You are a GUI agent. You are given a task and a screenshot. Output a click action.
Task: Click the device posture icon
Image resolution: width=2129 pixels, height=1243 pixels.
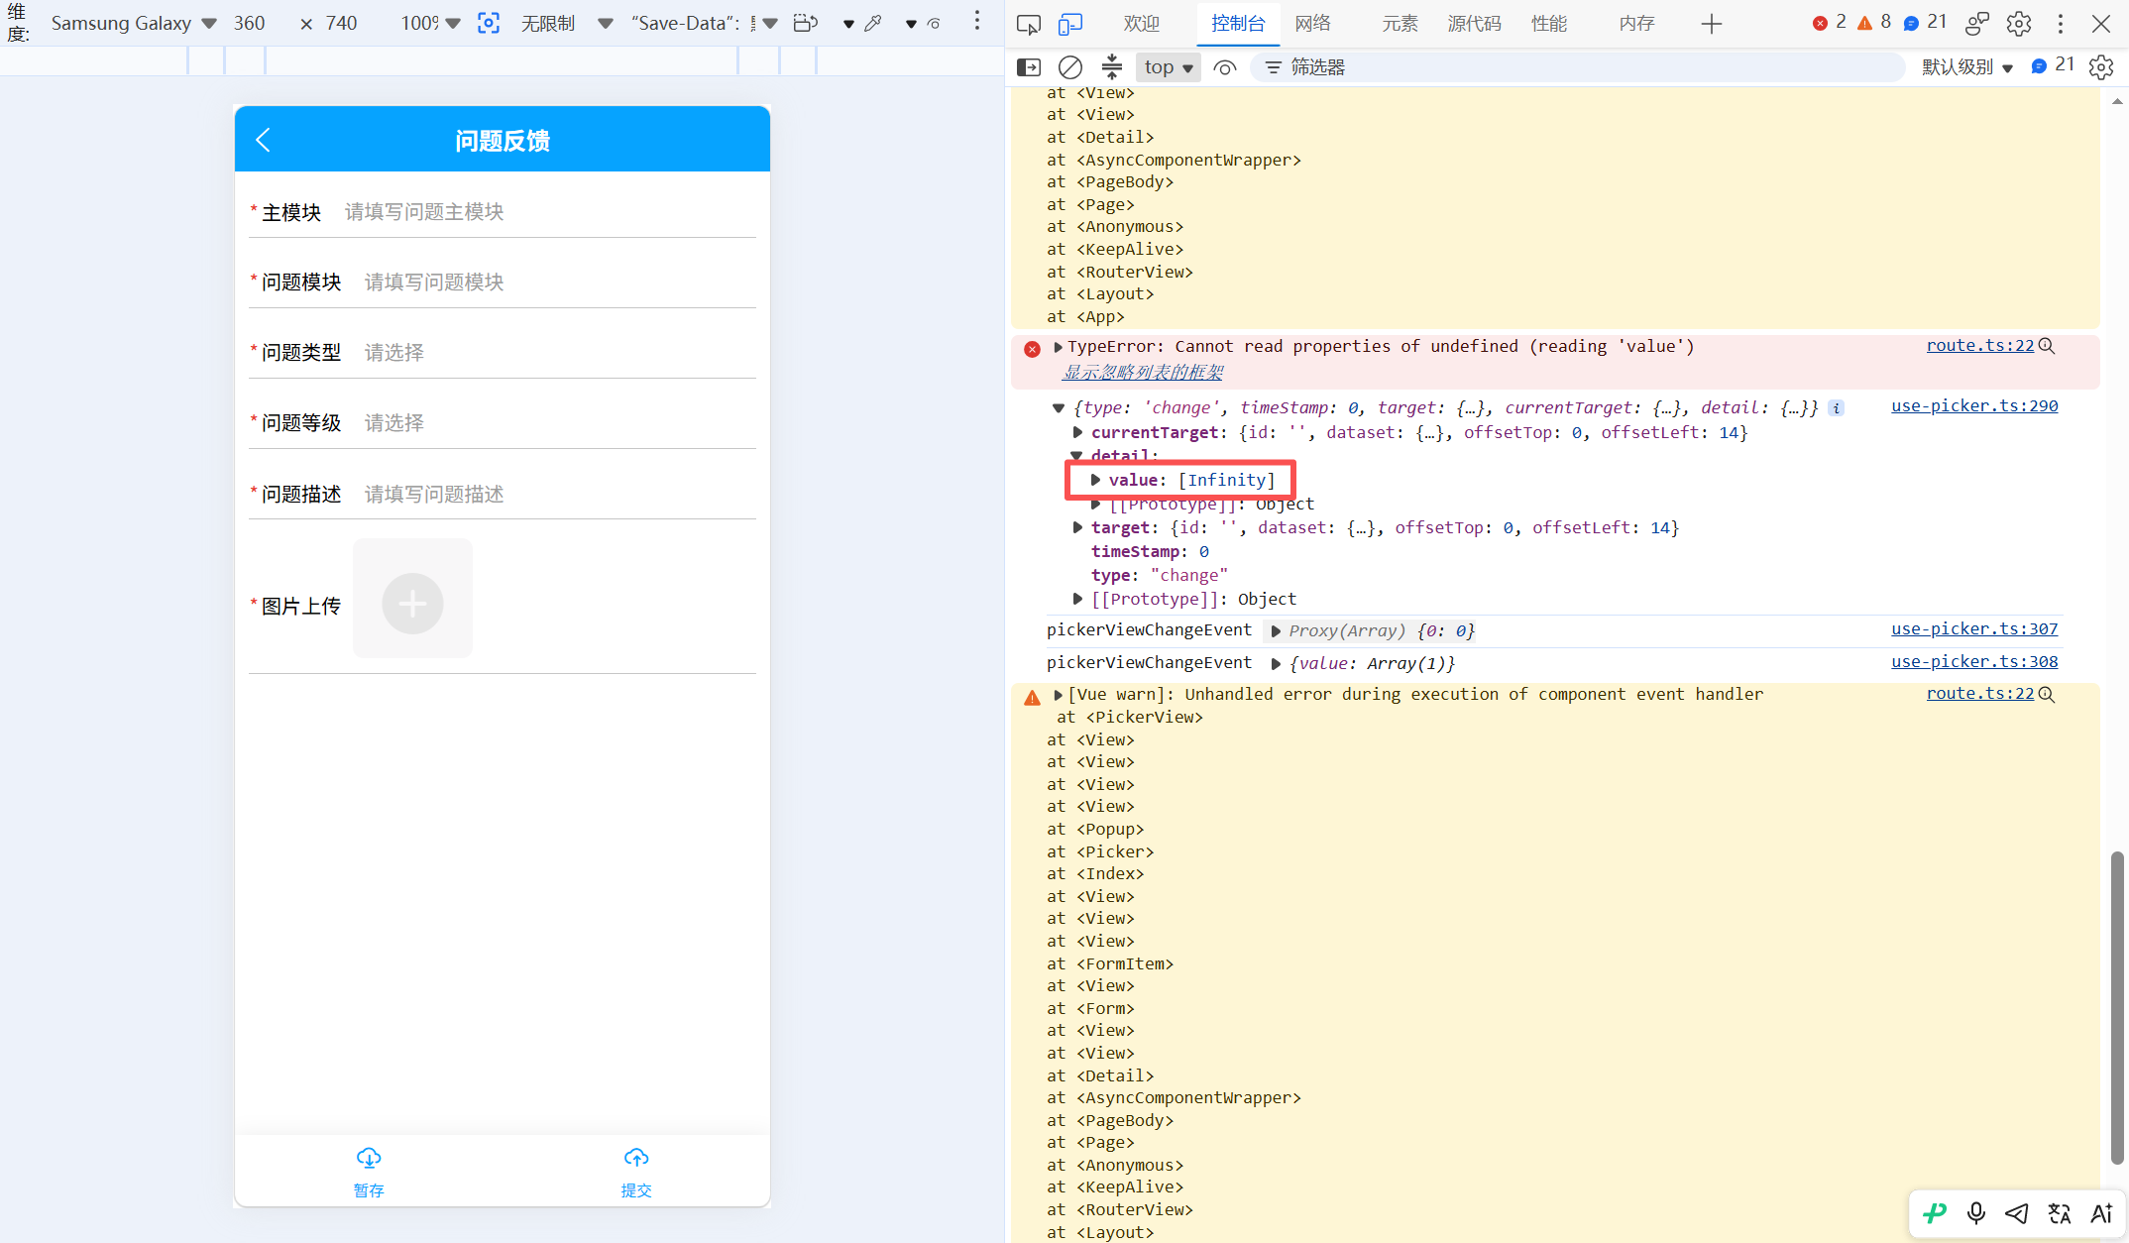coord(806,23)
